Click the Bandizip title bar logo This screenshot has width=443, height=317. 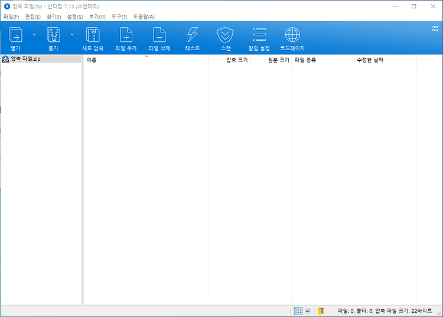coord(7,6)
